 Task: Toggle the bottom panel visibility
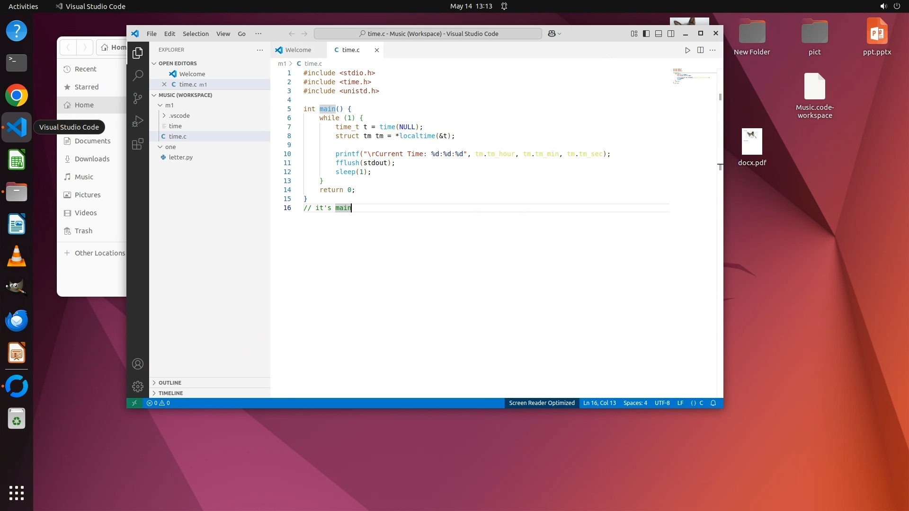point(659,34)
